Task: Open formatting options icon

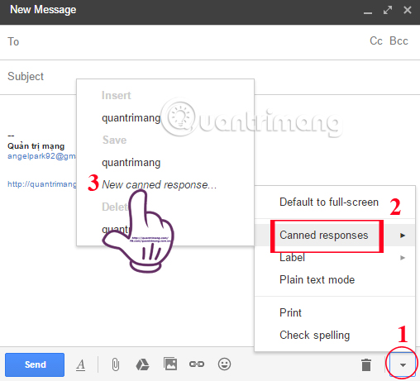Action: pyautogui.click(x=80, y=365)
